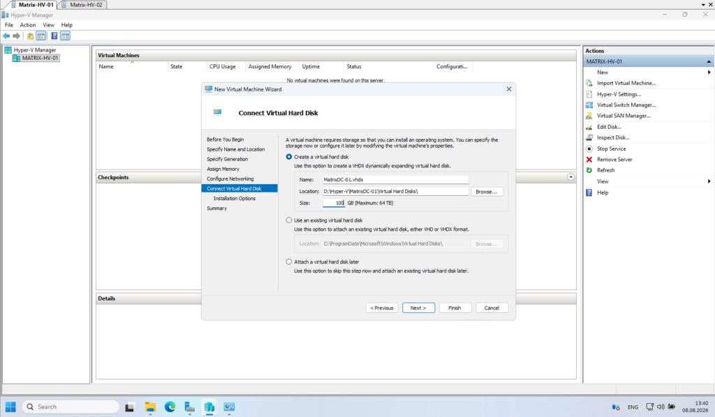Screen dimensions: 715x417
Task: Click the Inspect Disk icon in Actions
Action: point(589,137)
